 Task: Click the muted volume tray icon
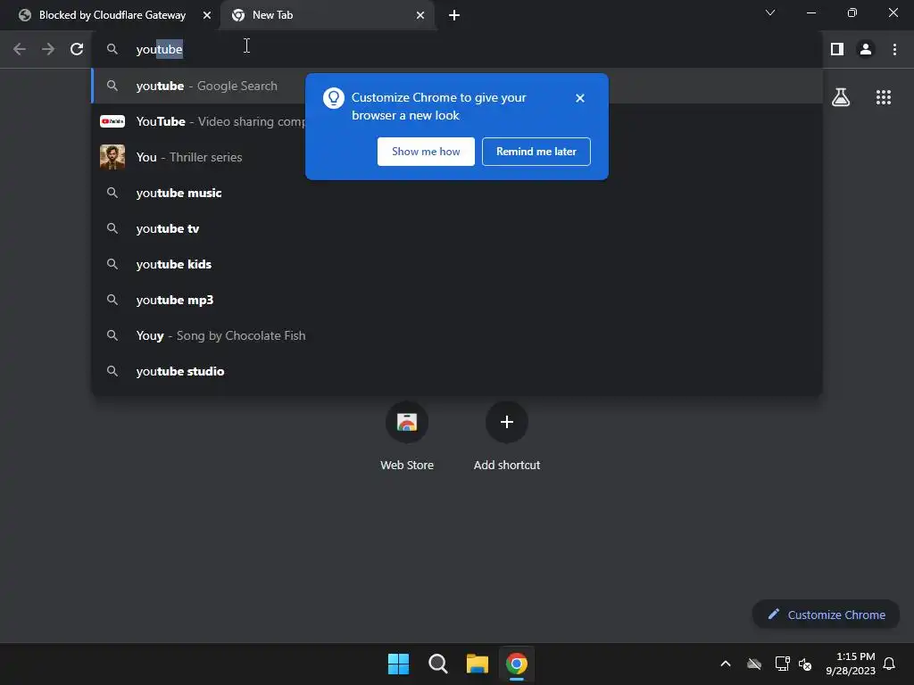805,664
